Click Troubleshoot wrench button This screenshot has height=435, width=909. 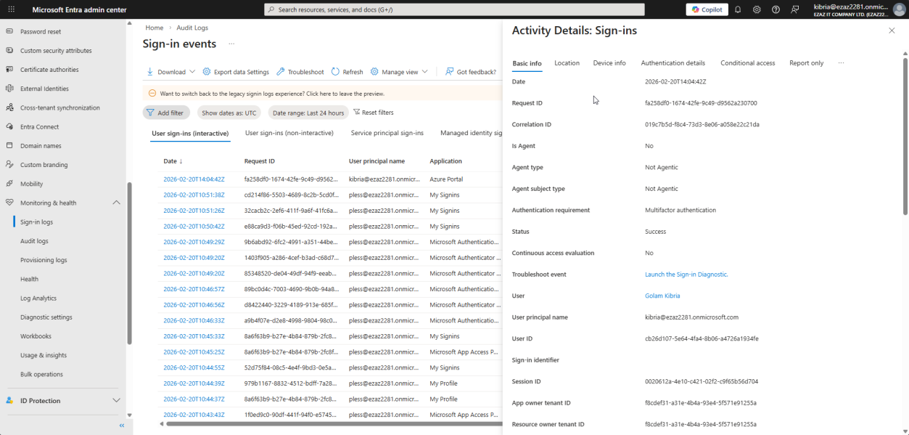tap(300, 72)
